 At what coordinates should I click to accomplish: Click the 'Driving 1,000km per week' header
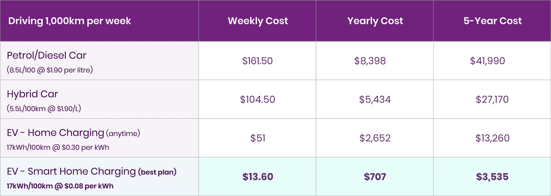point(70,21)
